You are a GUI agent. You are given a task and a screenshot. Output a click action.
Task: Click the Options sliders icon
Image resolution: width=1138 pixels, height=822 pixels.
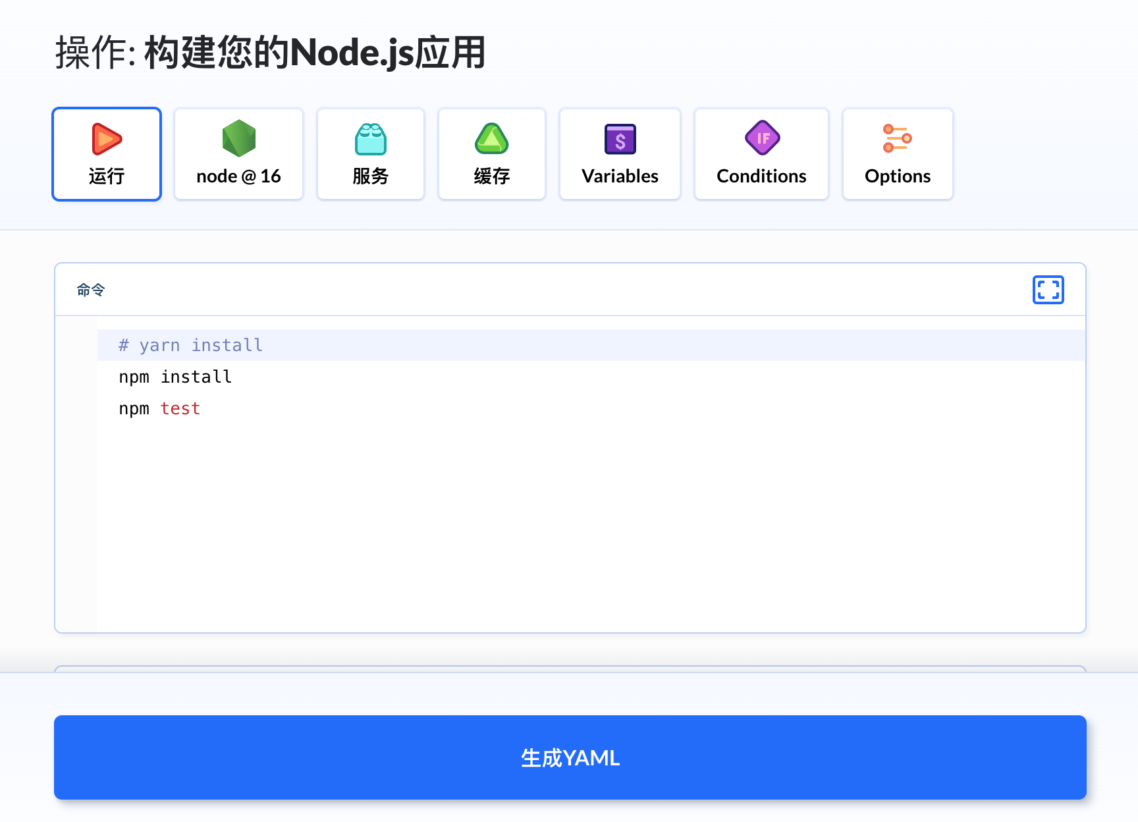(x=897, y=139)
